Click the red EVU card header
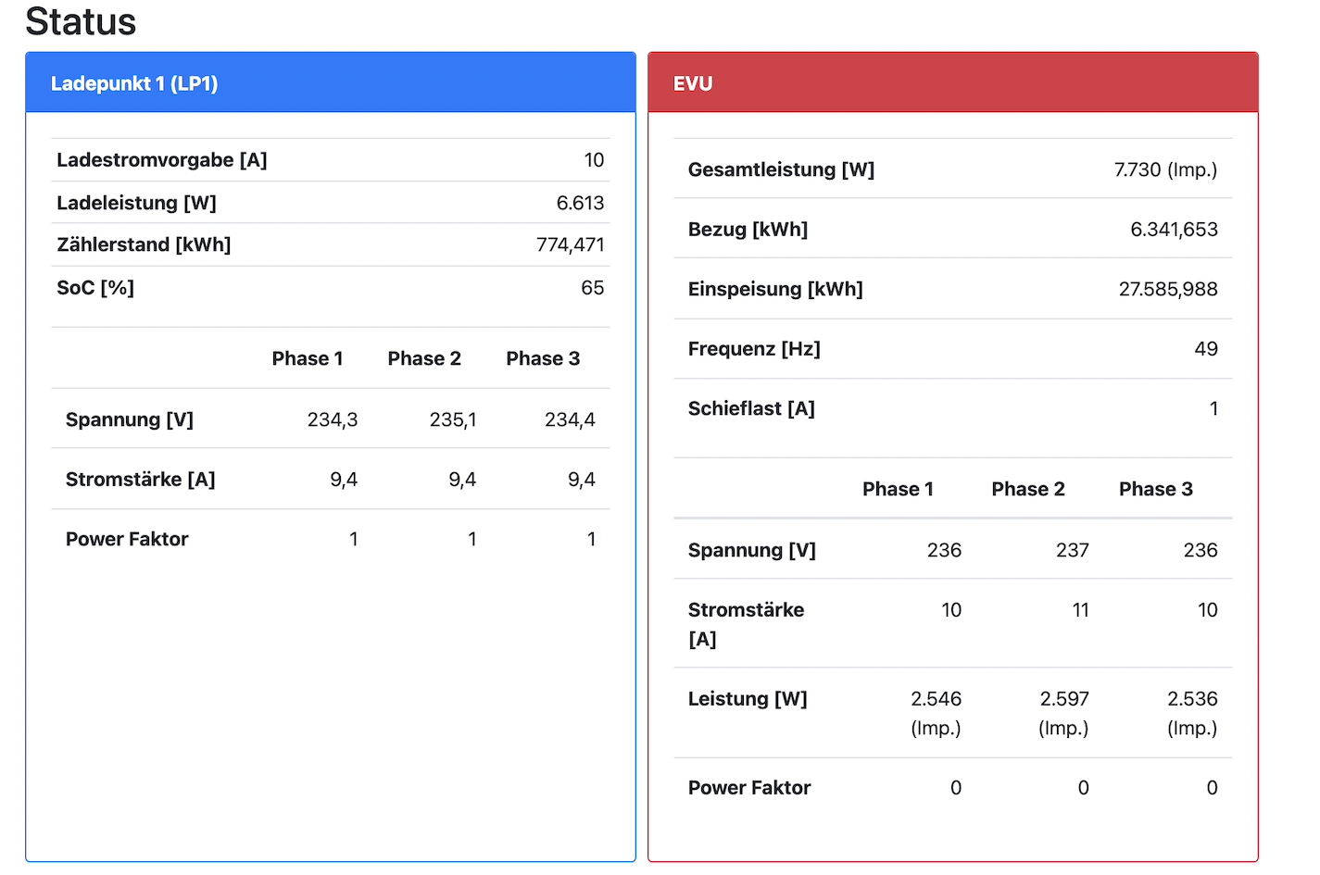1320x875 pixels. 693,83
